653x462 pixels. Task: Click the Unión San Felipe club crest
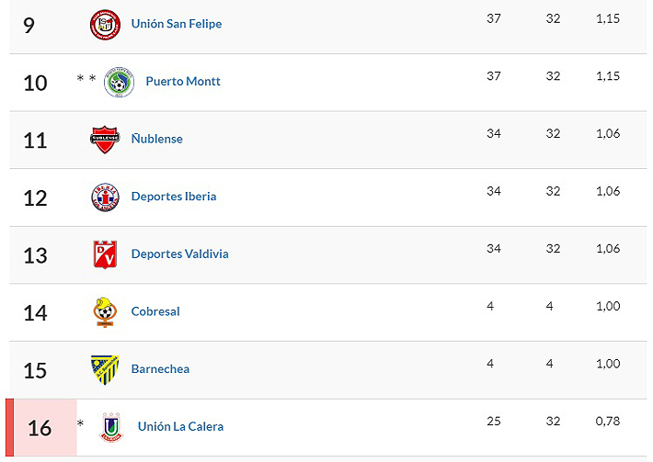[105, 24]
